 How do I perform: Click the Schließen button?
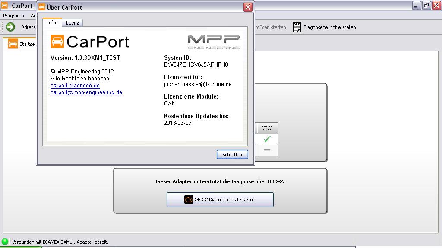coord(232,155)
